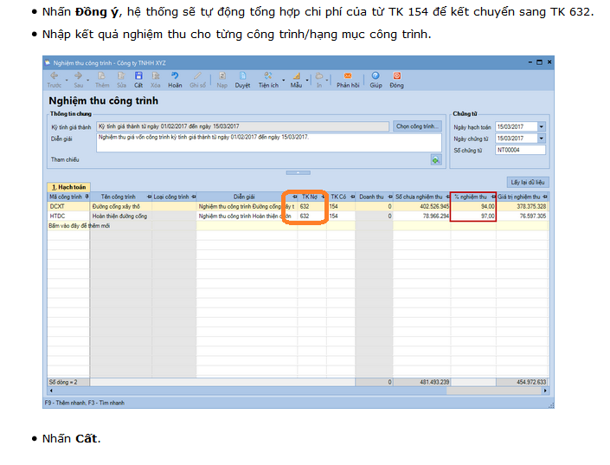Expand the Ngày hạch toán date dropdown
The height and width of the screenshot is (465, 610).
(x=542, y=126)
